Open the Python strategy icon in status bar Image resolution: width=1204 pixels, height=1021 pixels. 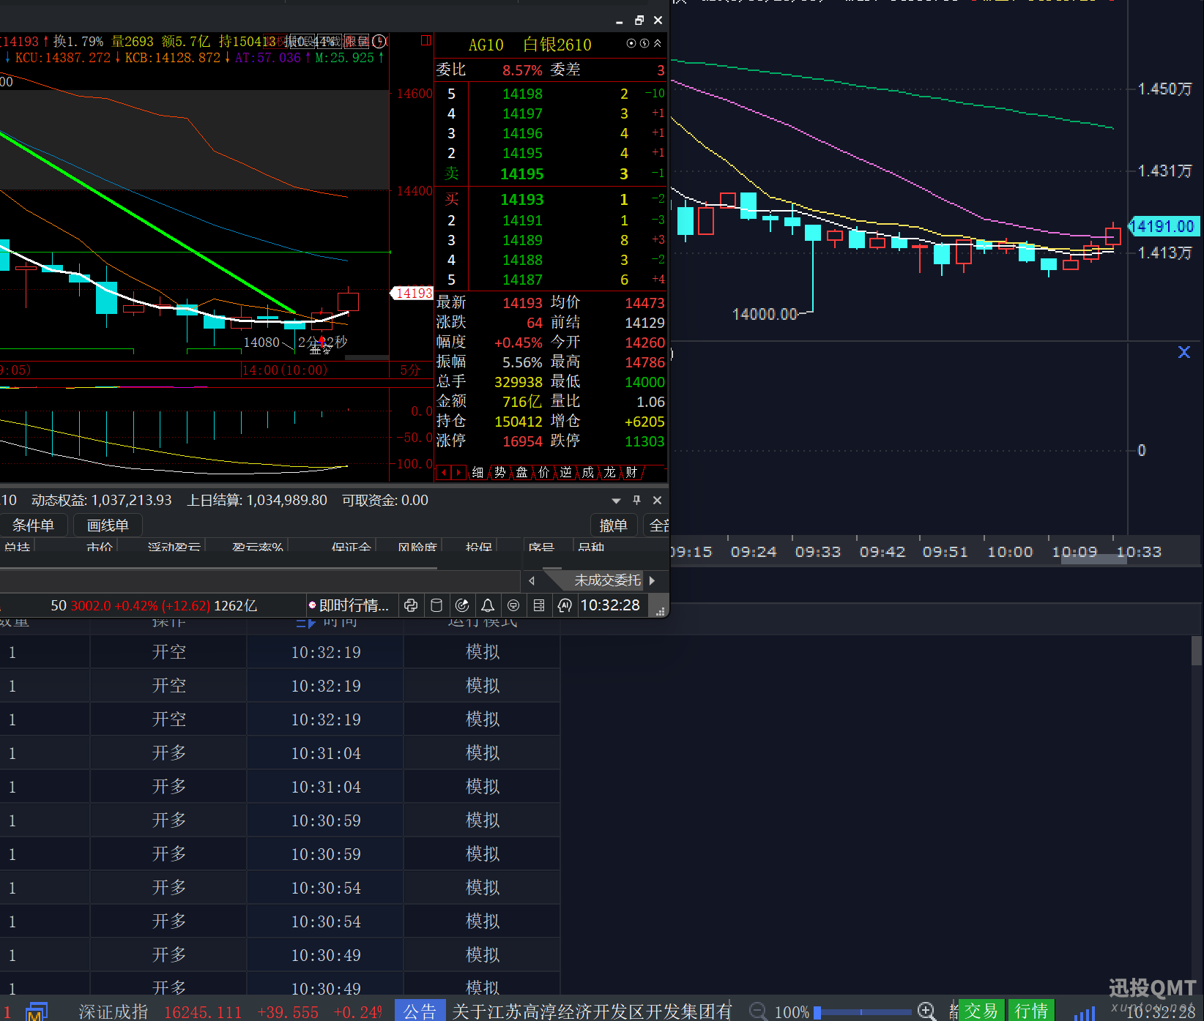tap(411, 605)
